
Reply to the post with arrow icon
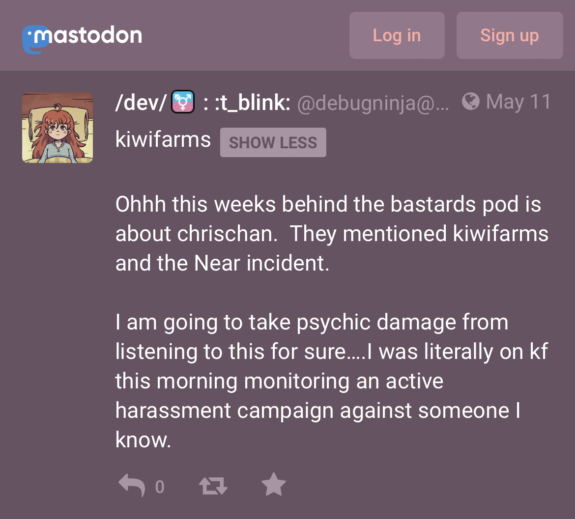coord(132,485)
